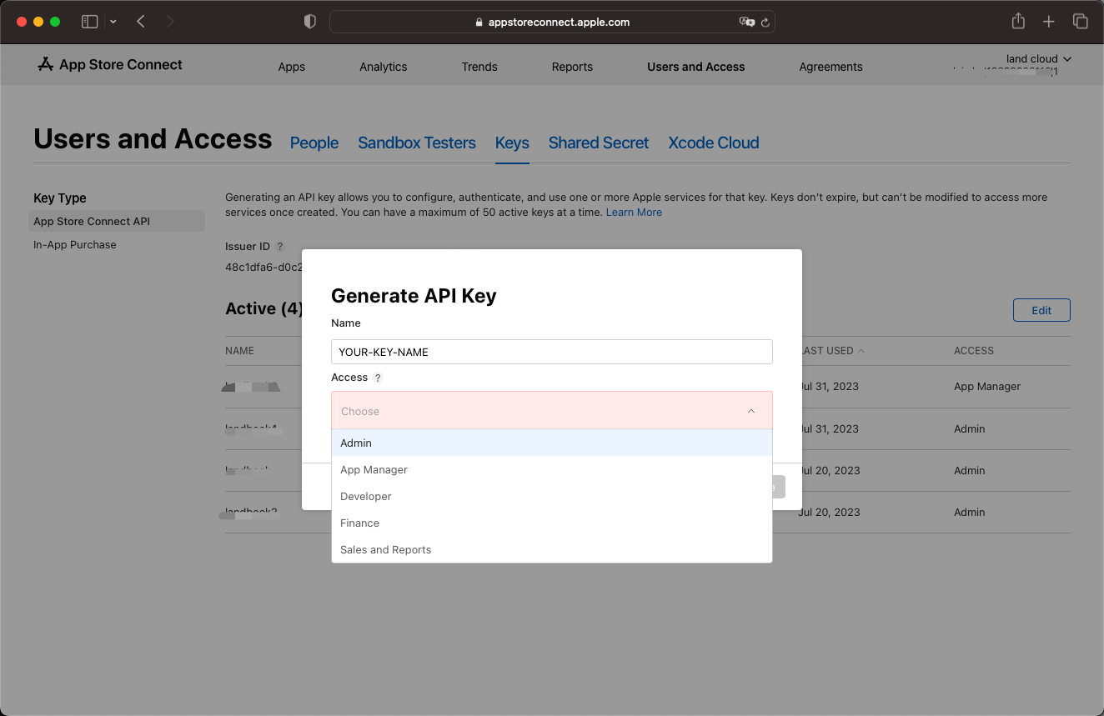The width and height of the screenshot is (1104, 716).
Task: Click the Issuer ID help icon
Action: [280, 247]
